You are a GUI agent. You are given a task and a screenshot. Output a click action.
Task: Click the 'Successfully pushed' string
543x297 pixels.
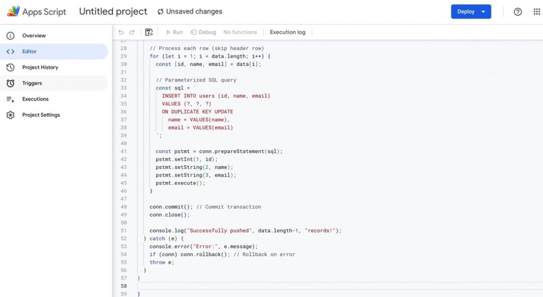tap(219, 231)
